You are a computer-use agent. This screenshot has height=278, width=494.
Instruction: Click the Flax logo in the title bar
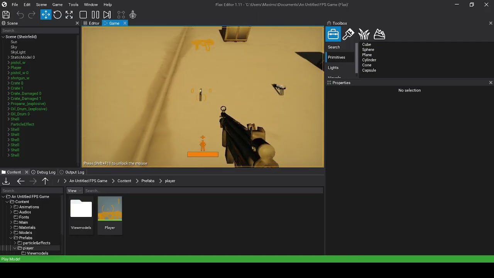tap(5, 5)
